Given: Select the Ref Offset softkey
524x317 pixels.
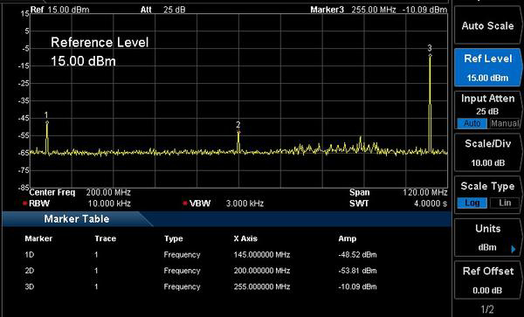Looking at the screenshot, I should [487, 280].
